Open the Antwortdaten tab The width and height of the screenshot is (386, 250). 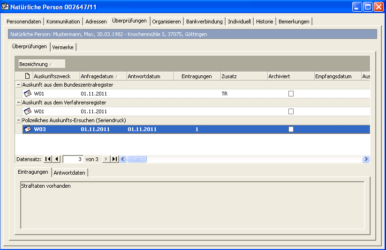[69, 173]
